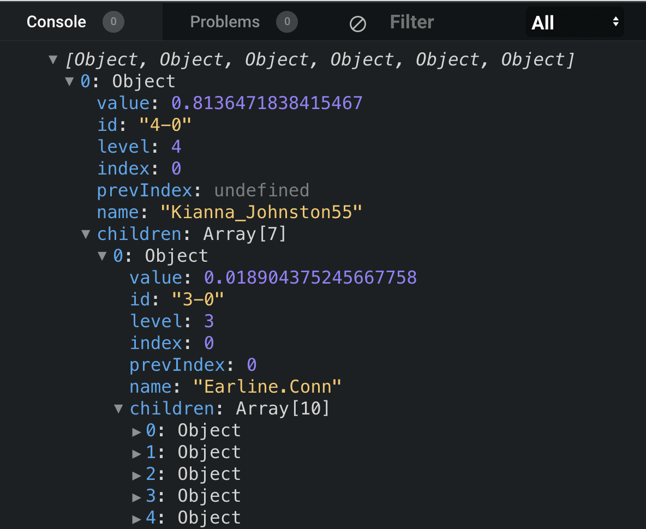Switch to the Console tab
Screen dimensions: 646x529
(56, 22)
